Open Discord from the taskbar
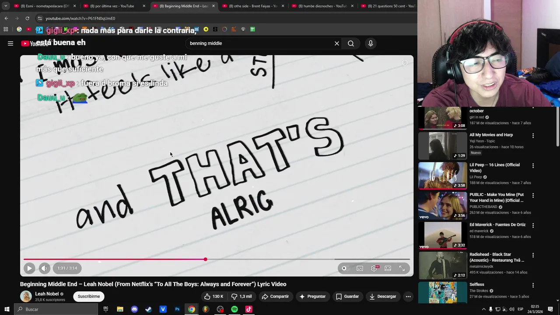This screenshot has height=315, width=560. pyautogui.click(x=134, y=309)
